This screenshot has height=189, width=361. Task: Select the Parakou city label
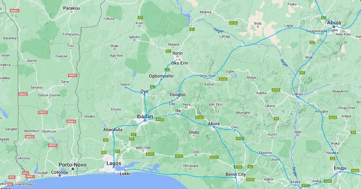[72, 8]
